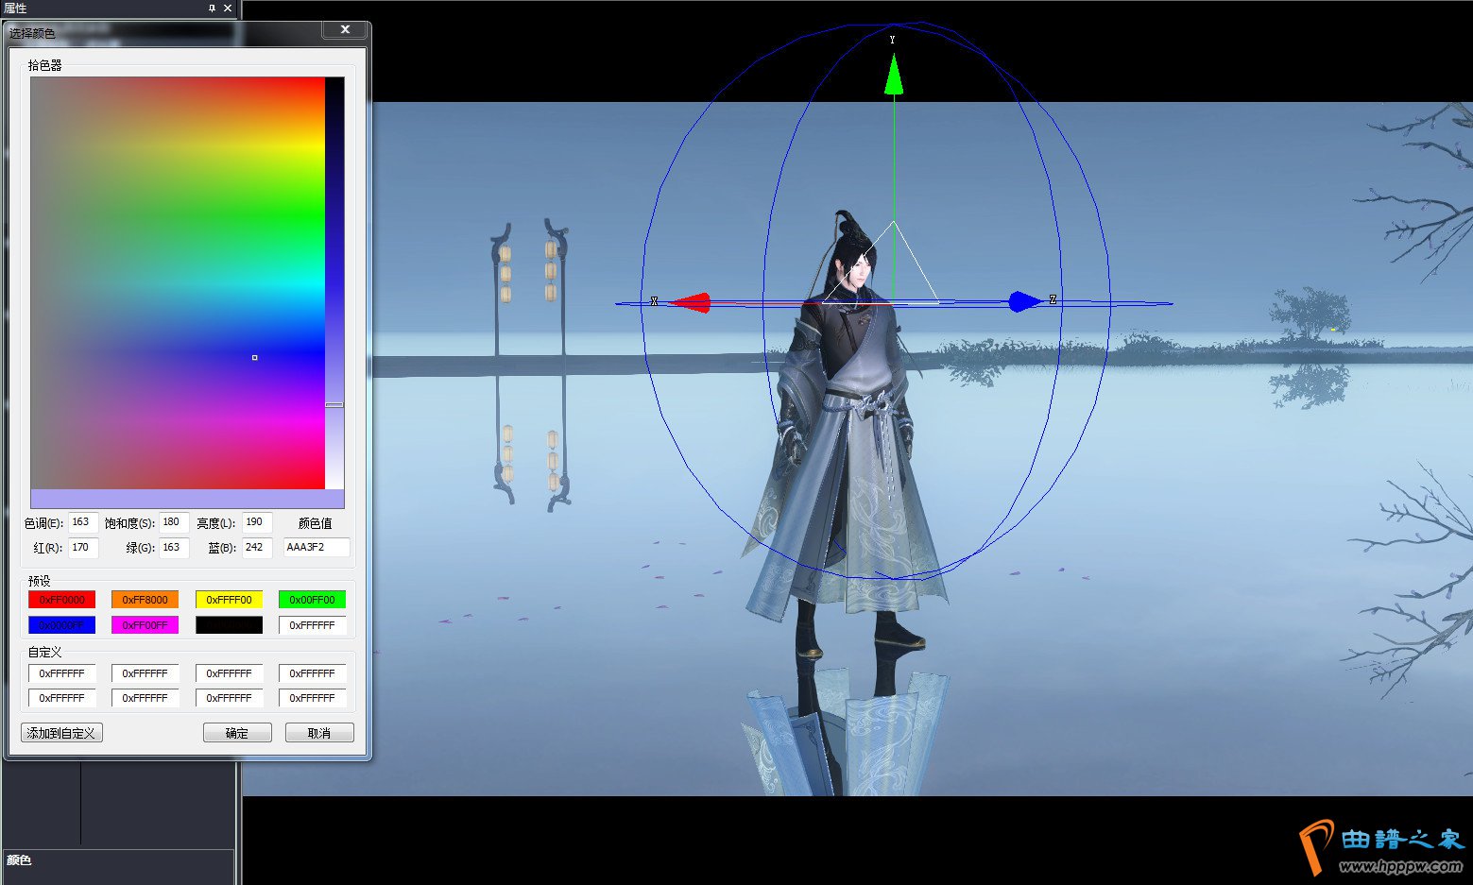Close the 属性 properties panel

tap(228, 8)
